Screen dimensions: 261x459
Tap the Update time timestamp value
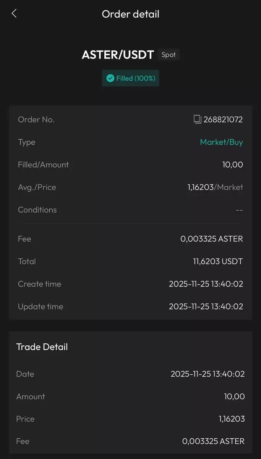pos(206,307)
